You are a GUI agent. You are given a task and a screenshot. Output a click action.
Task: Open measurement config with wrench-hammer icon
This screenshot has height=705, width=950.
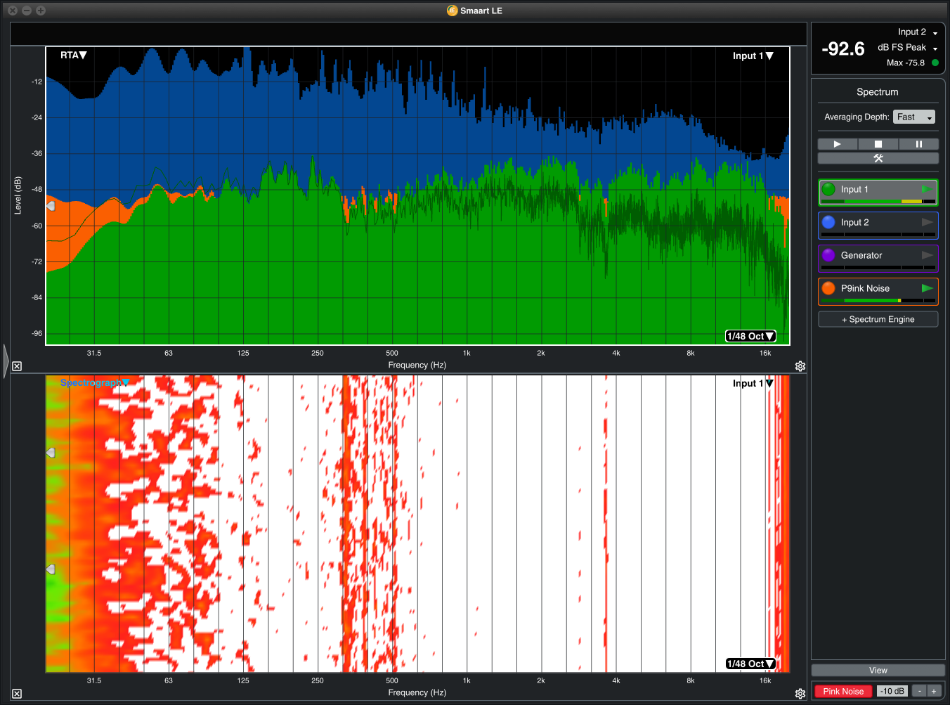pos(878,158)
